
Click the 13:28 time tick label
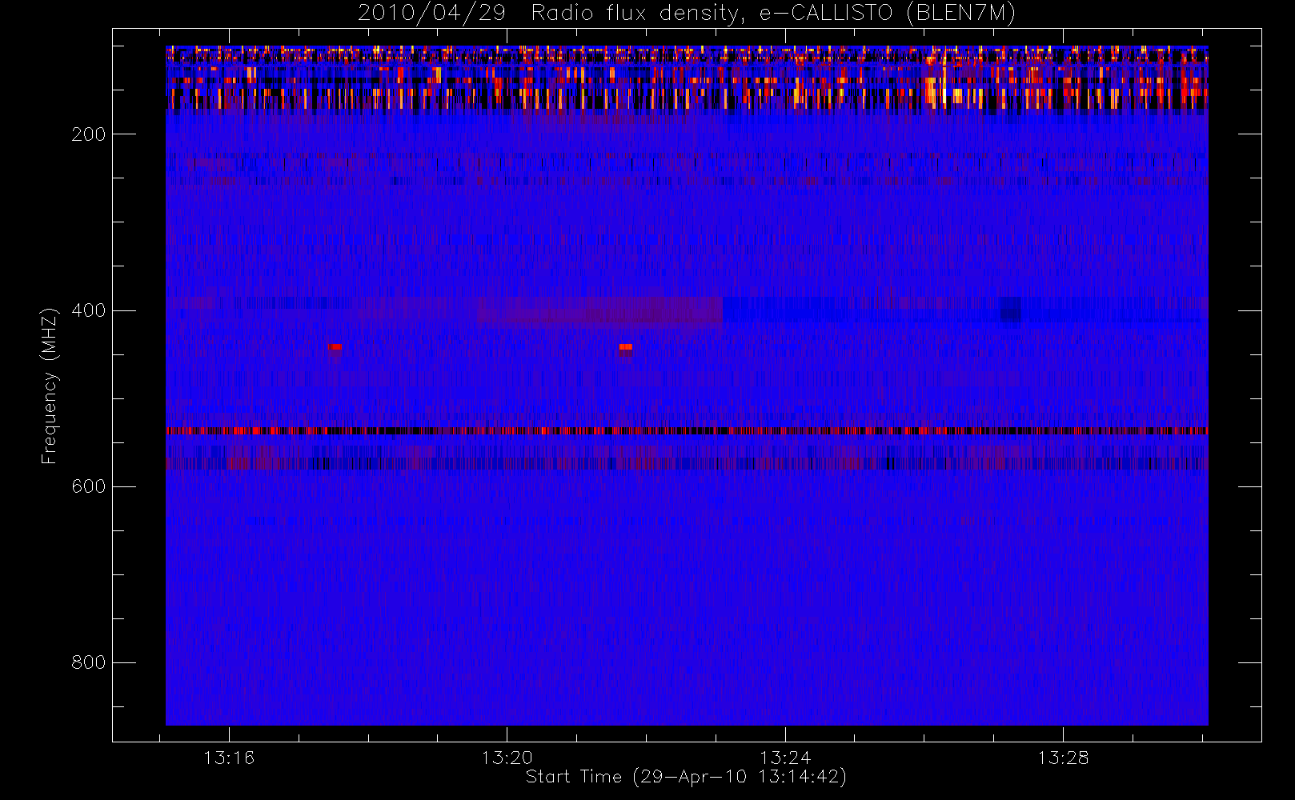point(1064,758)
